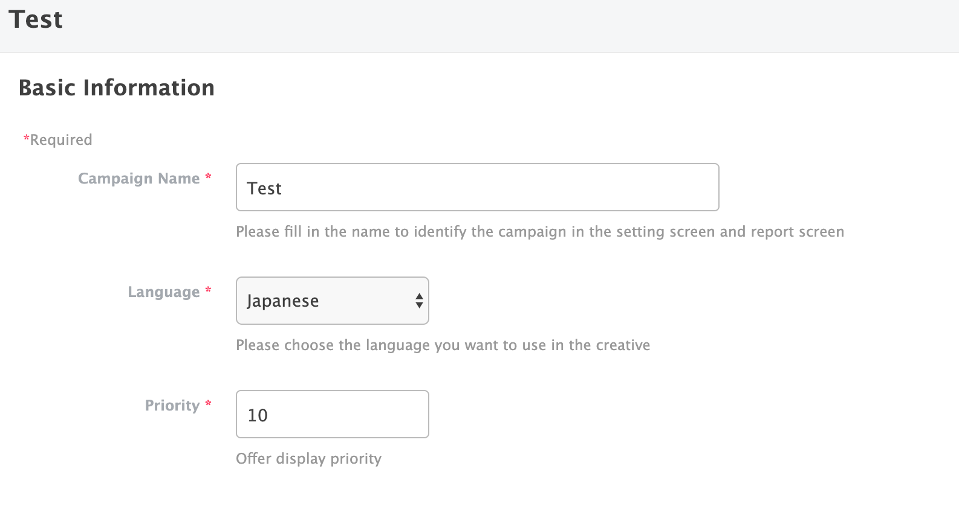Click the Priority input field
Image resolution: width=959 pixels, height=518 pixels.
click(331, 414)
